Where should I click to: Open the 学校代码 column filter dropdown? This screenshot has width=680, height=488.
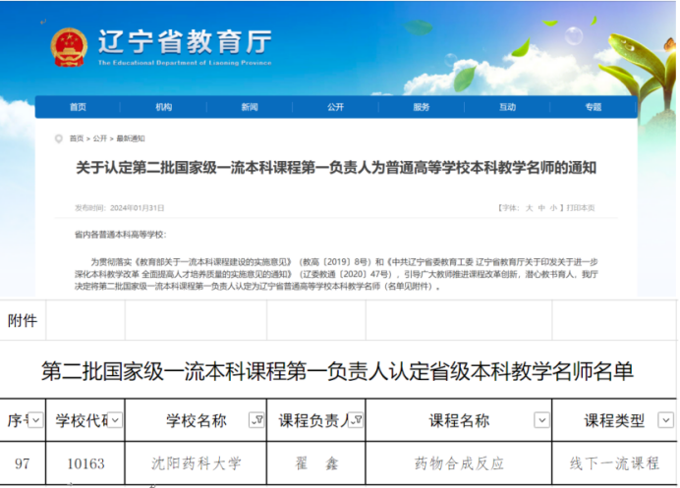(x=117, y=420)
